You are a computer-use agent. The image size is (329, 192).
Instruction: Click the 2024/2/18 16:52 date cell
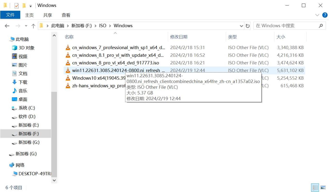tap(188, 55)
